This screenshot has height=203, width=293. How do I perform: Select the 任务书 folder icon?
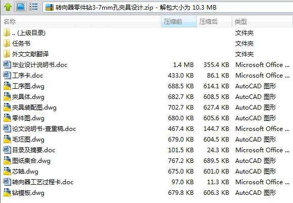point(7,43)
